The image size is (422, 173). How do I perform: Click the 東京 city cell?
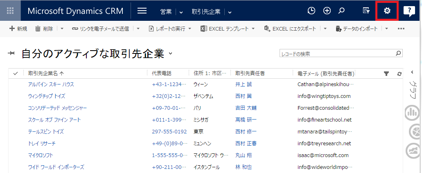(199, 132)
